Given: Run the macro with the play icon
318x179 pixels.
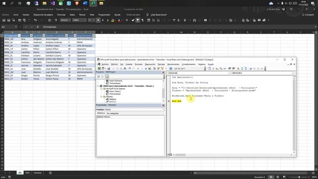Looking at the screenshot, I should click(138, 69).
